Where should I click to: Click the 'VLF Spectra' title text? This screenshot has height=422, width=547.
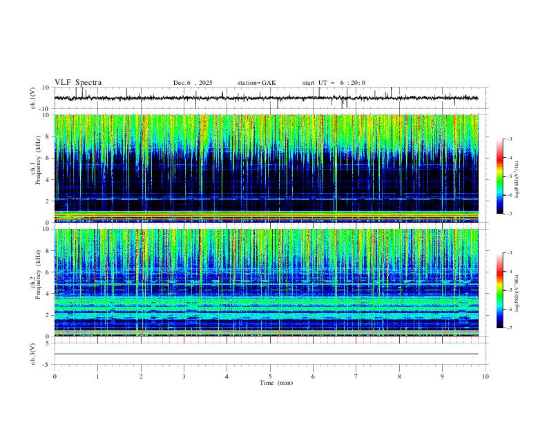[x=78, y=83]
